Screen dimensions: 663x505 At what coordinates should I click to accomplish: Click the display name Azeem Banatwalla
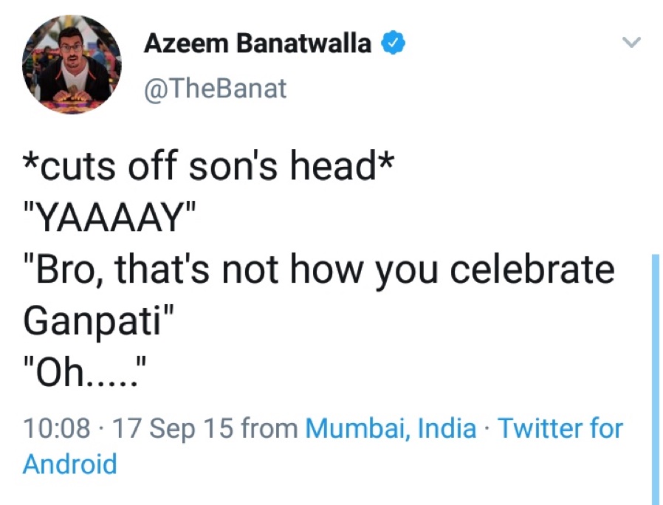coord(258,44)
